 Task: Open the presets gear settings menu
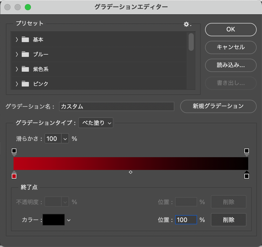(x=187, y=24)
